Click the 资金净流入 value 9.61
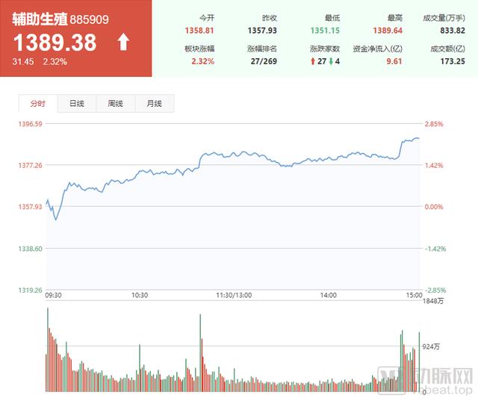Viewport: 478px width, 401px height. click(x=394, y=61)
